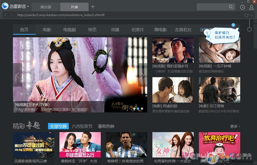Click the 宅男福利炸弹 caption
Viewport: 257px width, 165px height.
[172, 161]
